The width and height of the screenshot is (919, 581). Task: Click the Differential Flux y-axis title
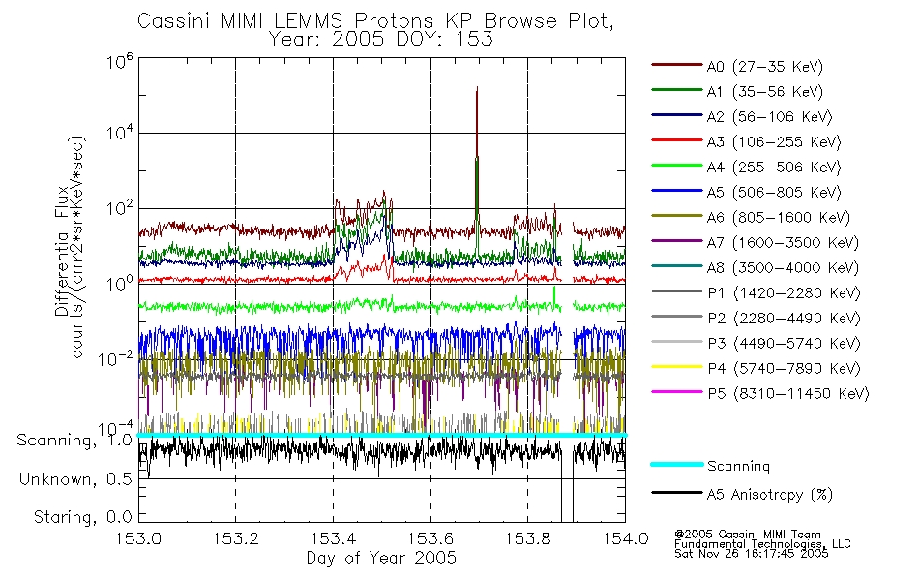(63, 251)
